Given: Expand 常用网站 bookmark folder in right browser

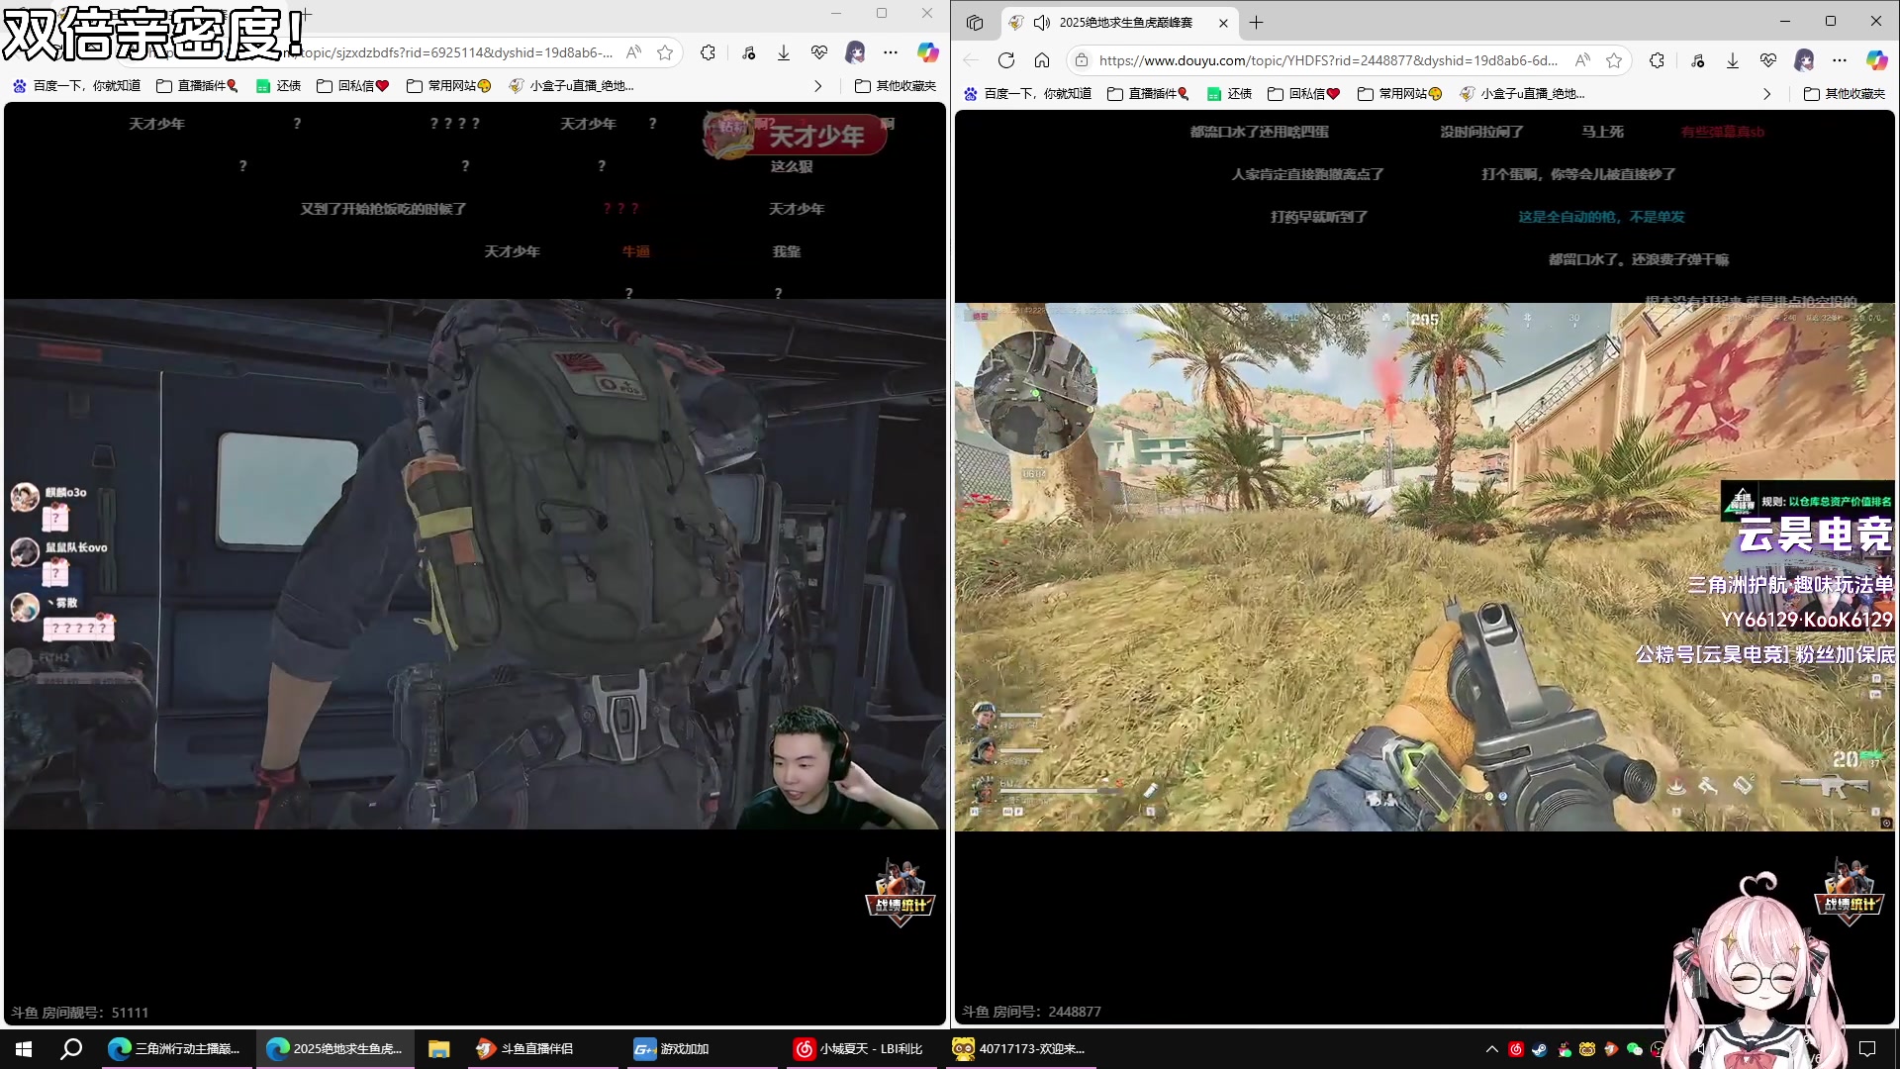Looking at the screenshot, I should click(x=1400, y=94).
